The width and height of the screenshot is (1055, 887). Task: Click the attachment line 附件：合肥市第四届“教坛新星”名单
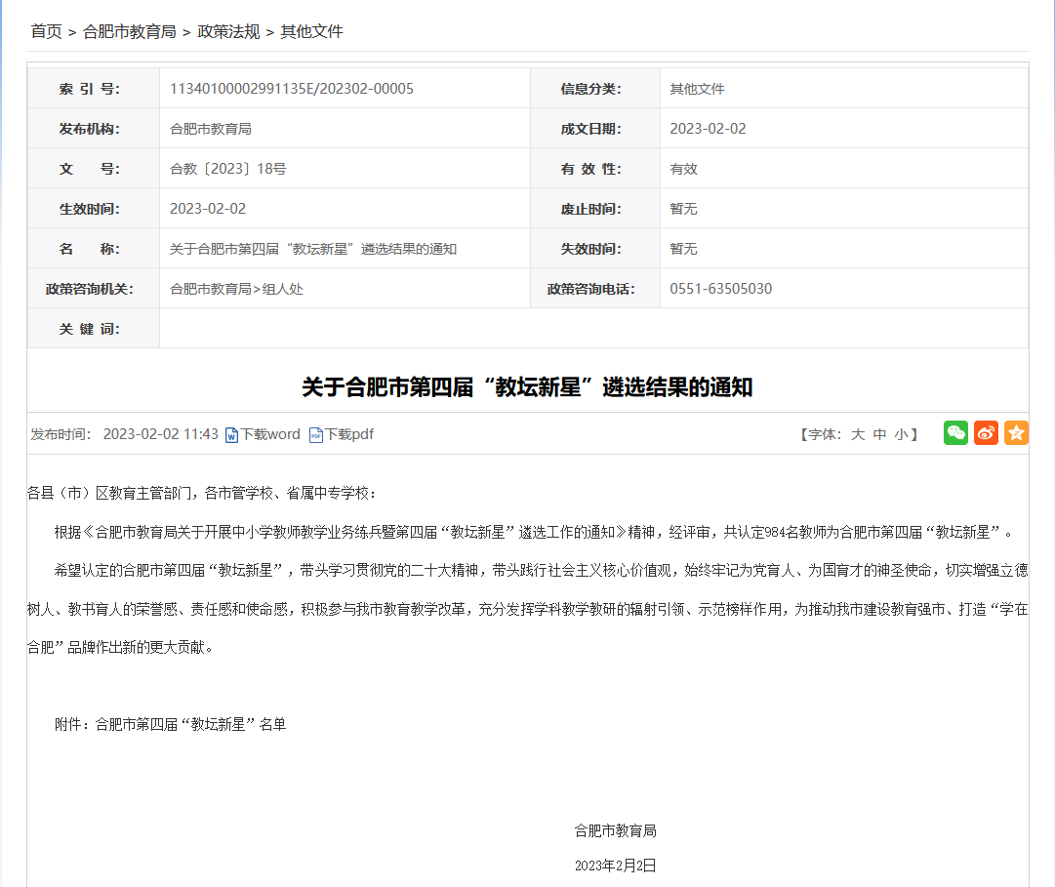pyautogui.click(x=170, y=724)
